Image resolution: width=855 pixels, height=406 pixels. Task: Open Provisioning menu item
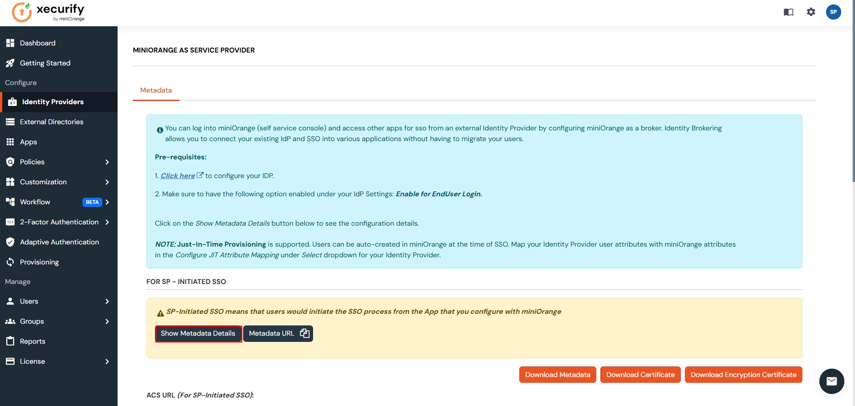[x=59, y=262]
